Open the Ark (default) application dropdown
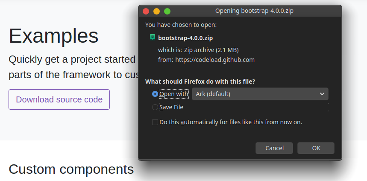 [260, 94]
